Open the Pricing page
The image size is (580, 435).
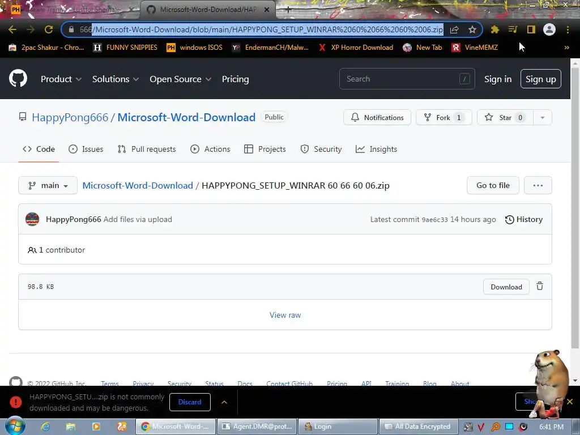[x=235, y=79]
